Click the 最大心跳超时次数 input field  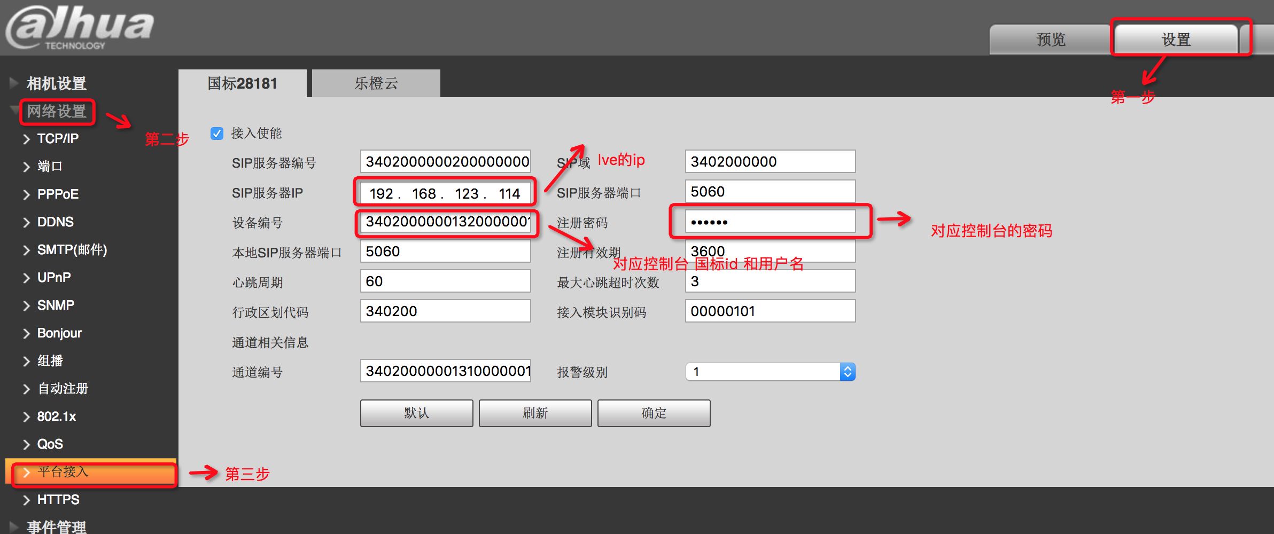(x=770, y=281)
